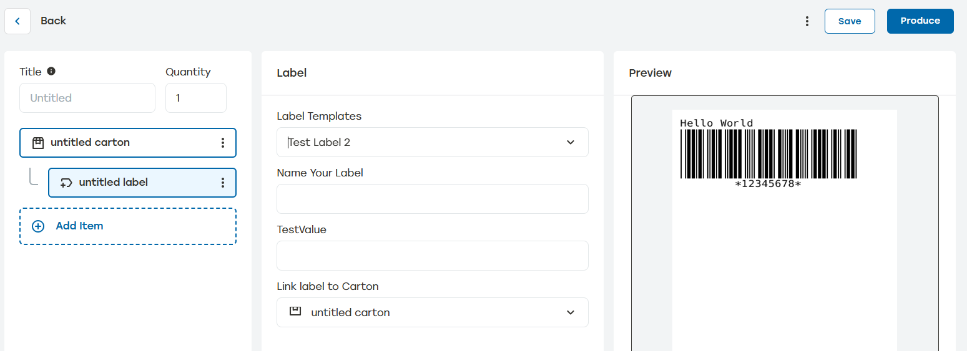
Task: Add a new item to the list
Action: pyautogui.click(x=128, y=226)
